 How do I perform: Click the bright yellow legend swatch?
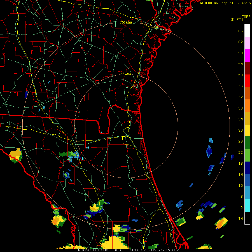pyautogui.click(x=247, y=130)
